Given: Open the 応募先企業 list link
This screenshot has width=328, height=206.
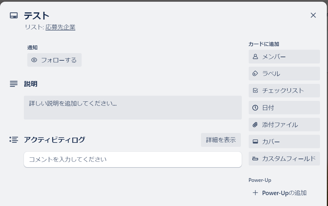Looking at the screenshot, I should [x=60, y=27].
